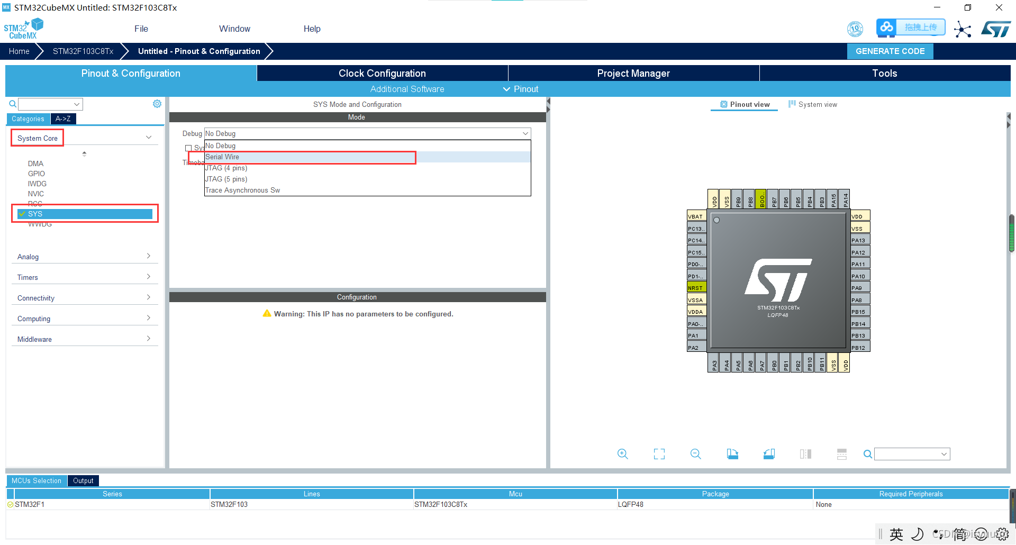
Task: Zoom out of the chip pinout view
Action: (696, 454)
